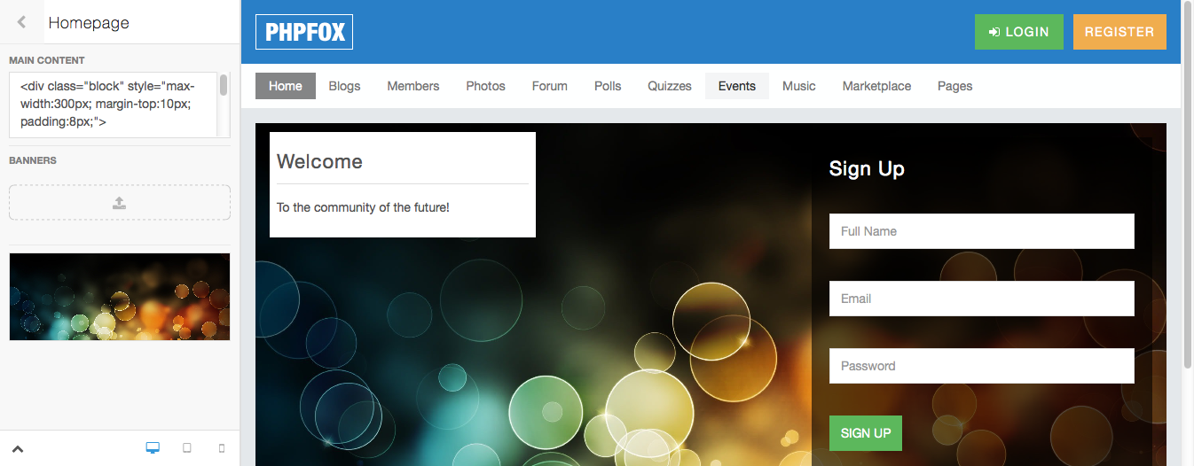The image size is (1194, 466).
Task: Open the Photos section
Action: click(485, 86)
